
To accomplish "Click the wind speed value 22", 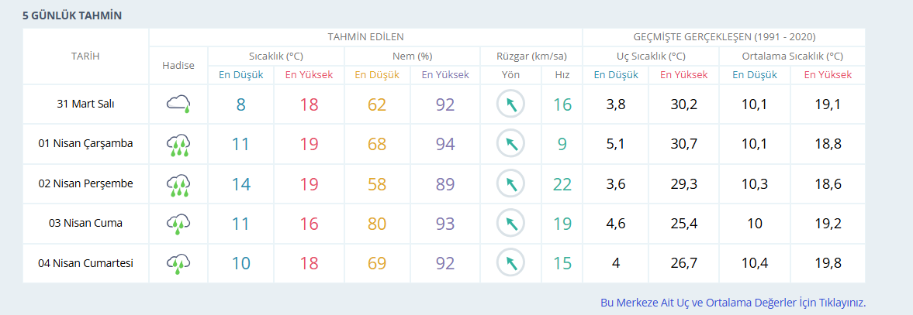I will coord(562,184).
